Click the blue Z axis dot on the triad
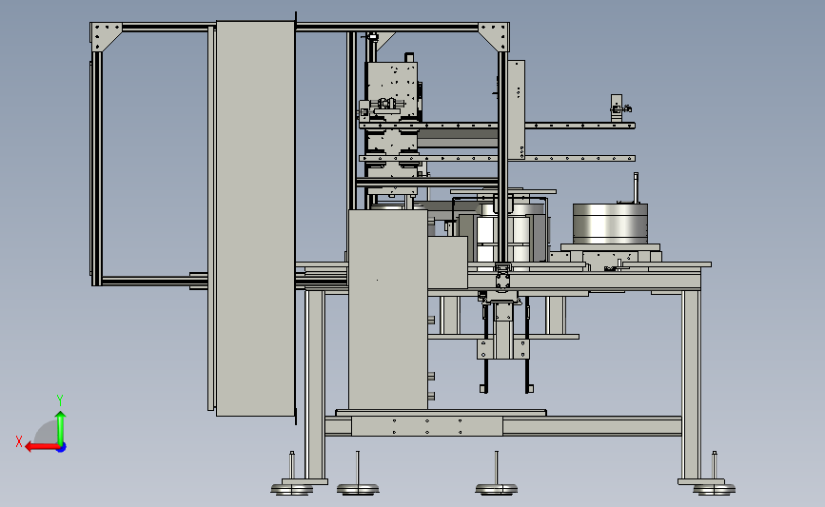The image size is (825, 507). pyautogui.click(x=61, y=448)
